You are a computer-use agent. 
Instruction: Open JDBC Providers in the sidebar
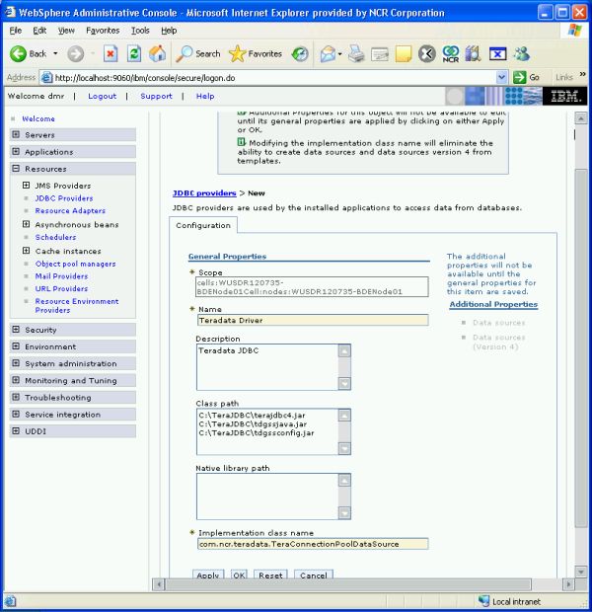pos(64,198)
